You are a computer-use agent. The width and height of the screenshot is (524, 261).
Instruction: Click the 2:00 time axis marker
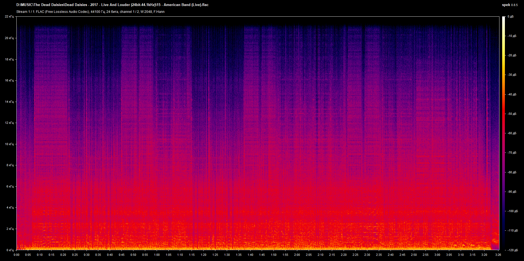point(297,255)
